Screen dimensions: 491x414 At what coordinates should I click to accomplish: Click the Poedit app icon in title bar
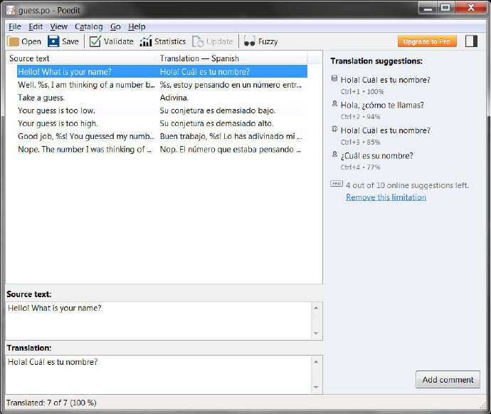pyautogui.click(x=11, y=11)
